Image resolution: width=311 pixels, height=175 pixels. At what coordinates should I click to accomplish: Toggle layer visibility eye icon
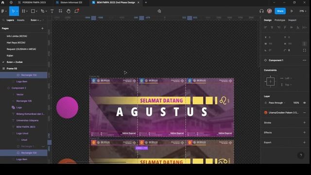[305, 103]
